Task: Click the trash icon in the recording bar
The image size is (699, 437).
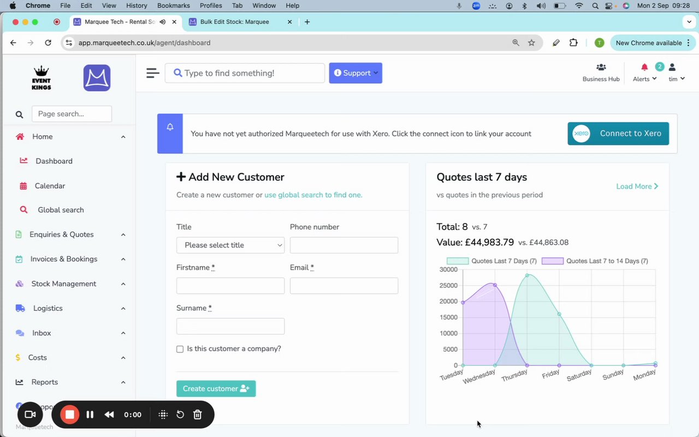Action: click(198, 415)
